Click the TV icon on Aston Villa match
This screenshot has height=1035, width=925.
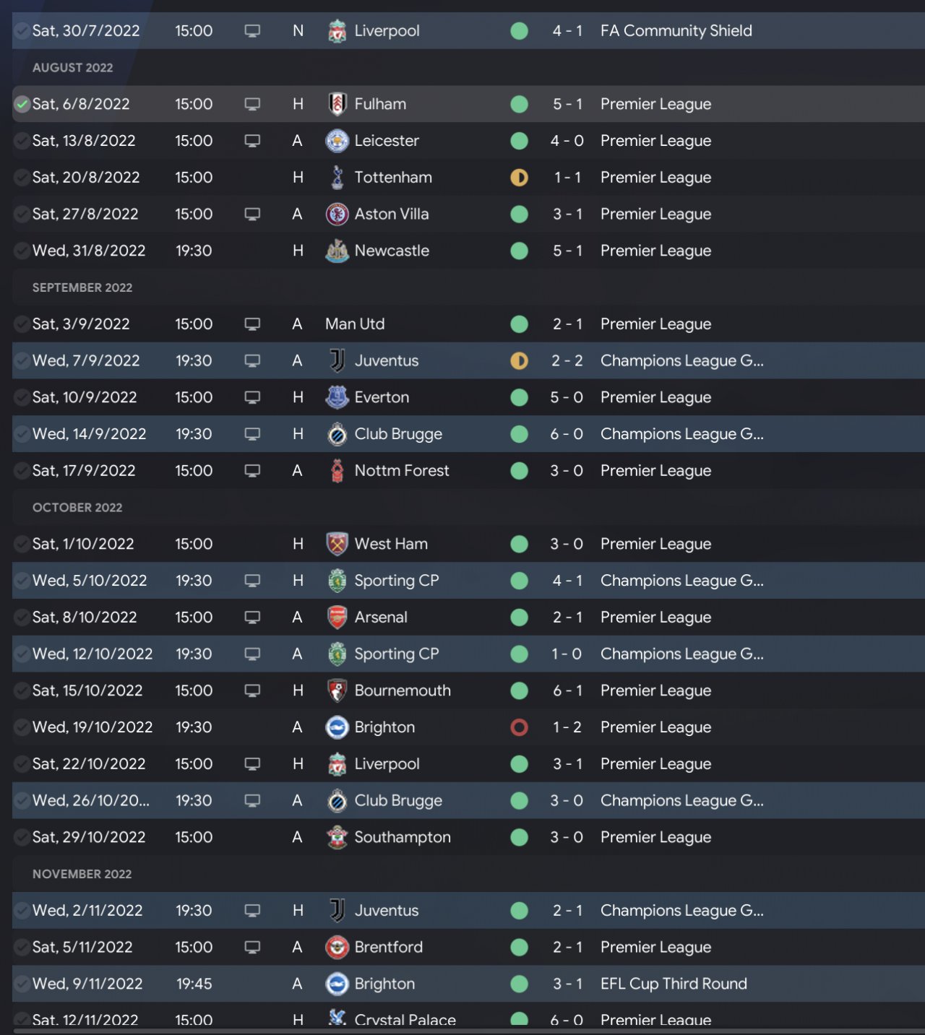click(x=252, y=215)
